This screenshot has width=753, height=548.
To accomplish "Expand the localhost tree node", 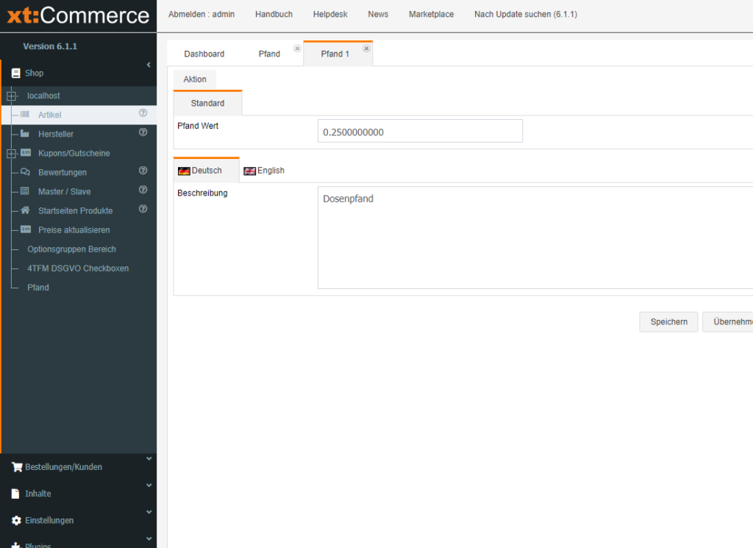I will (x=11, y=96).
